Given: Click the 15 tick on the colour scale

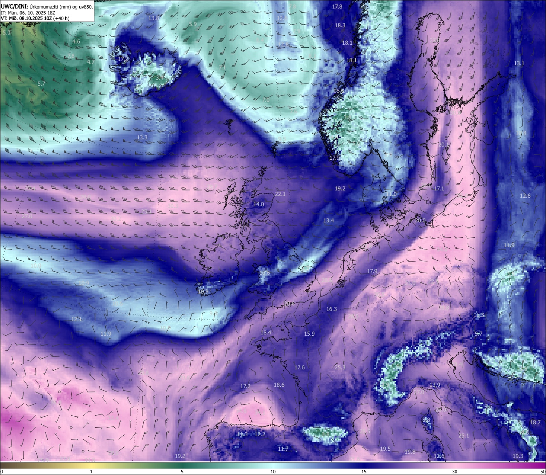Looking at the screenshot, I should coord(364,472).
